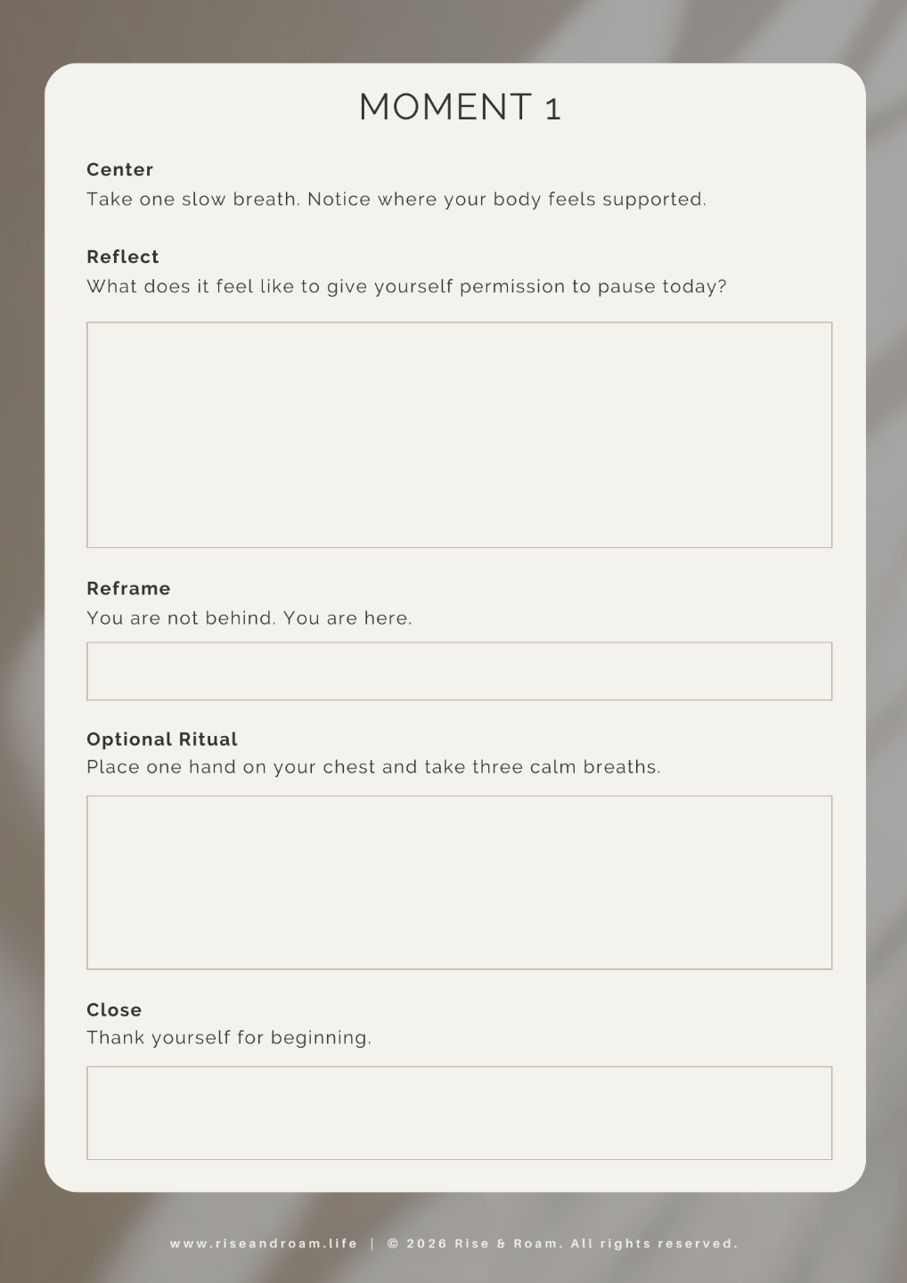
Task: Click the permission to pause question
Action: pyautogui.click(x=407, y=287)
